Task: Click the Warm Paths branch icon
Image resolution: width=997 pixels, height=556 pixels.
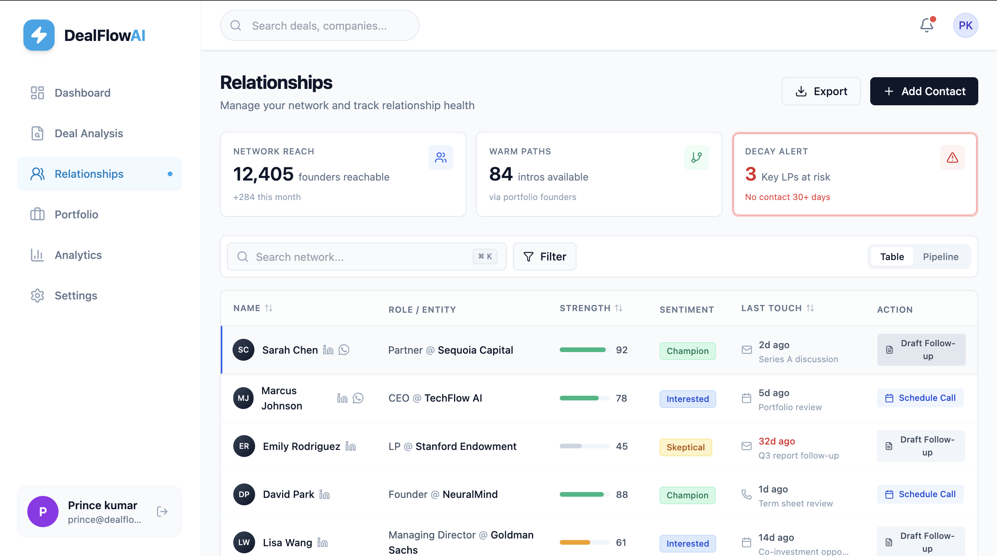Action: pyautogui.click(x=696, y=158)
